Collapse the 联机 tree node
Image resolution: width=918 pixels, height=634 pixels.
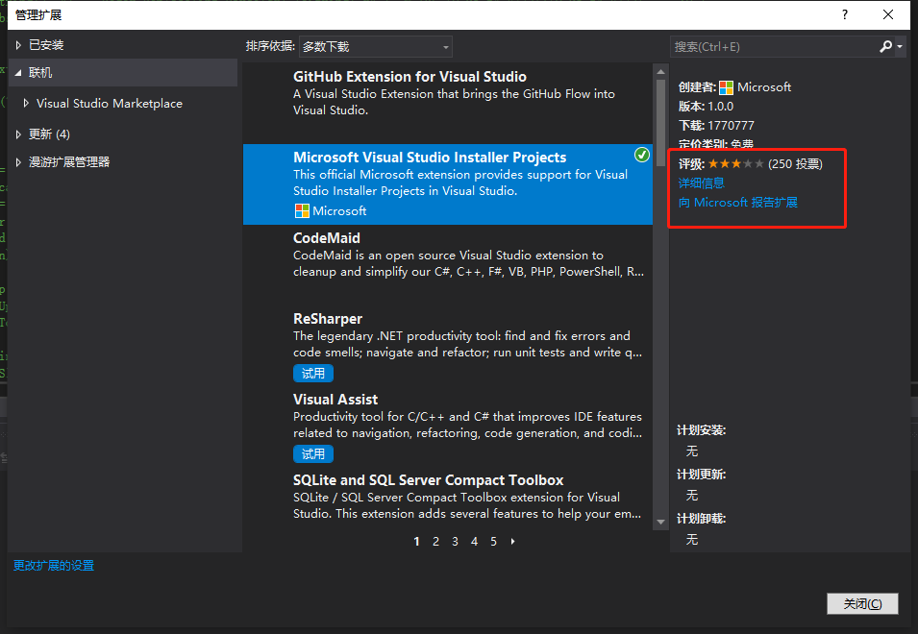tap(18, 73)
